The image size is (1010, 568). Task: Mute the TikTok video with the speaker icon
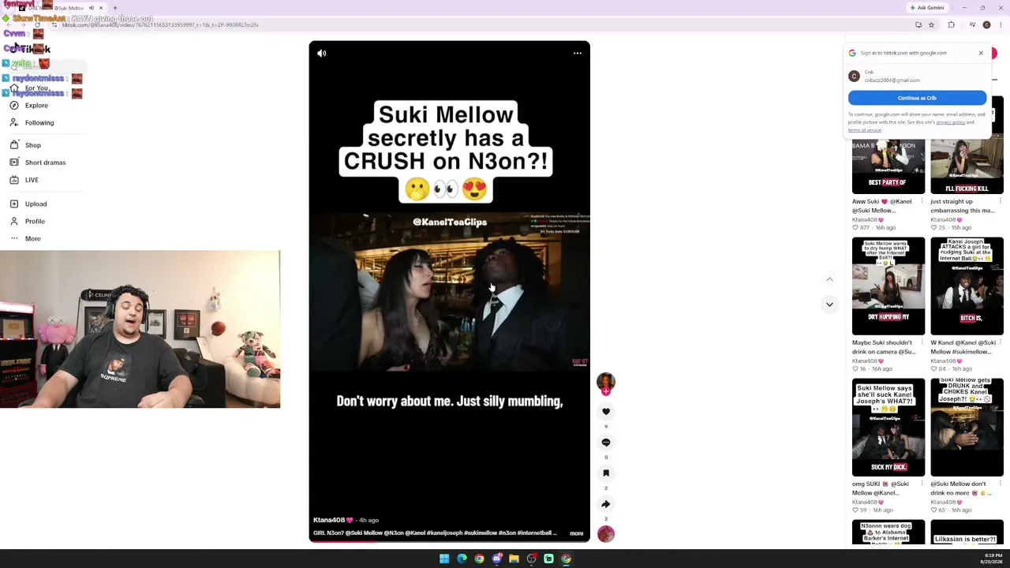(x=321, y=53)
